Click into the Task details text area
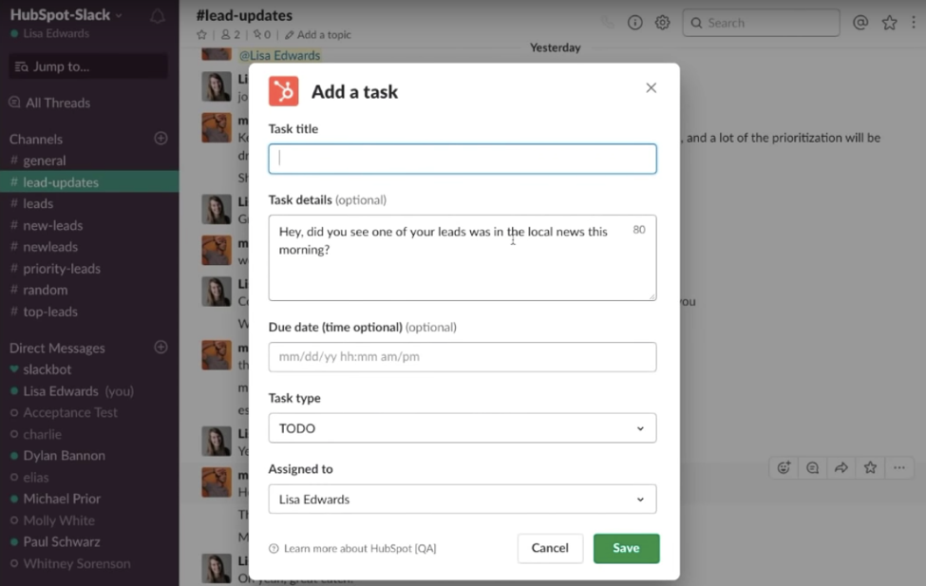 click(463, 257)
